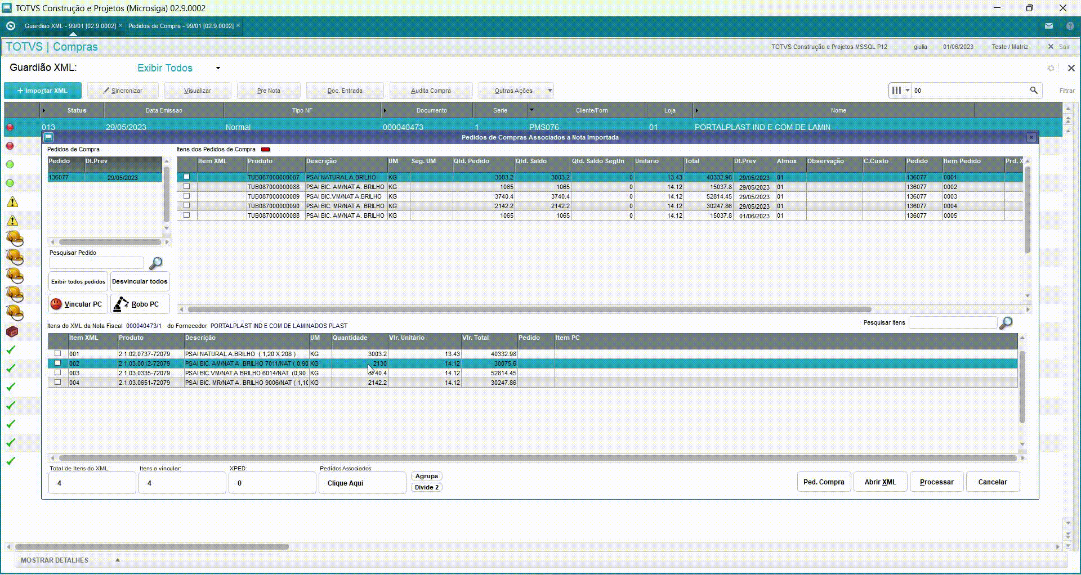This screenshot has height=575, width=1081.
Task: Click the magnifier icon beside Pesquisar Pedido
Action: 156,263
